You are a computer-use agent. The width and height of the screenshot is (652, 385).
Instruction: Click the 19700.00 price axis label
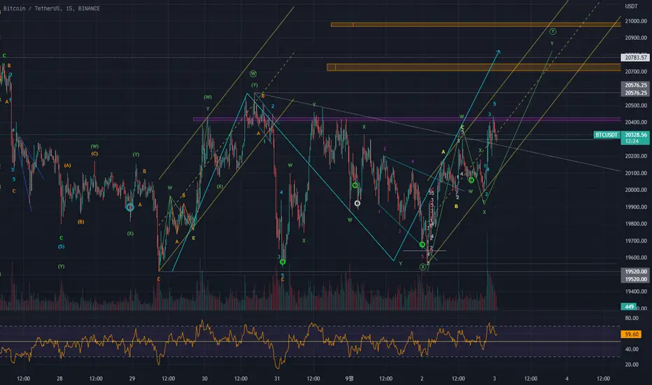[636, 241]
